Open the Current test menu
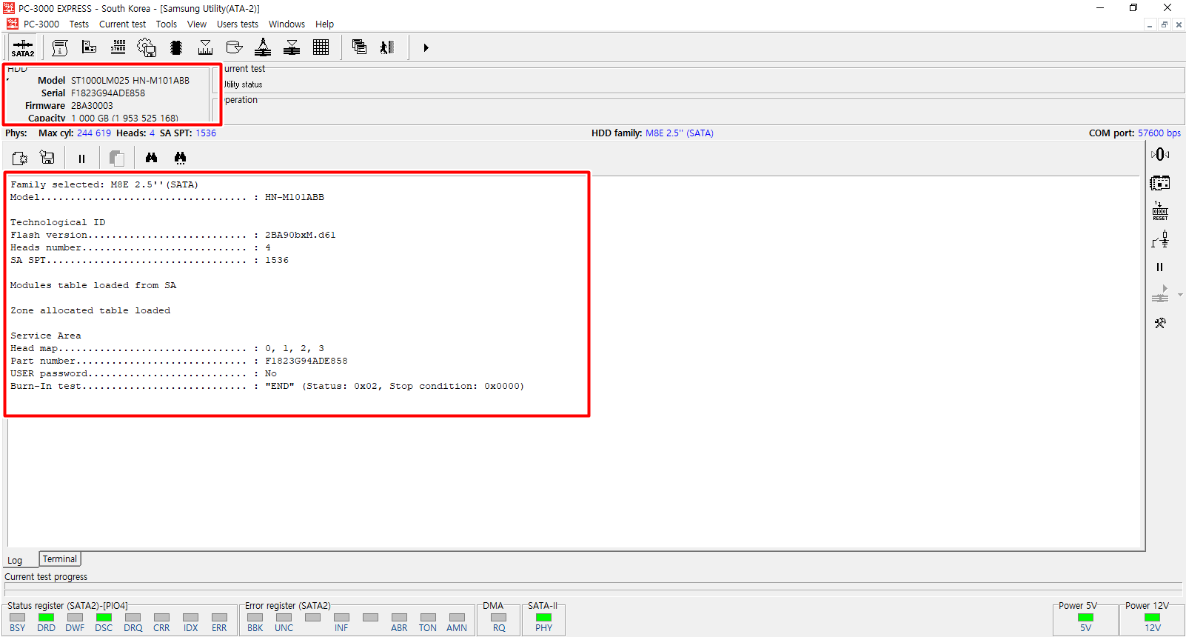1186x637 pixels. point(123,24)
